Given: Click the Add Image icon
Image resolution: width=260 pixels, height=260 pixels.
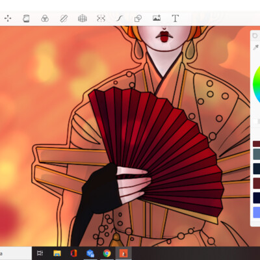Looking at the screenshot, I should 157,18.
